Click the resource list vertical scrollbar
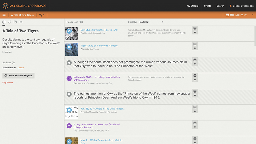This screenshot has width=256, height=144. pos(255,36)
